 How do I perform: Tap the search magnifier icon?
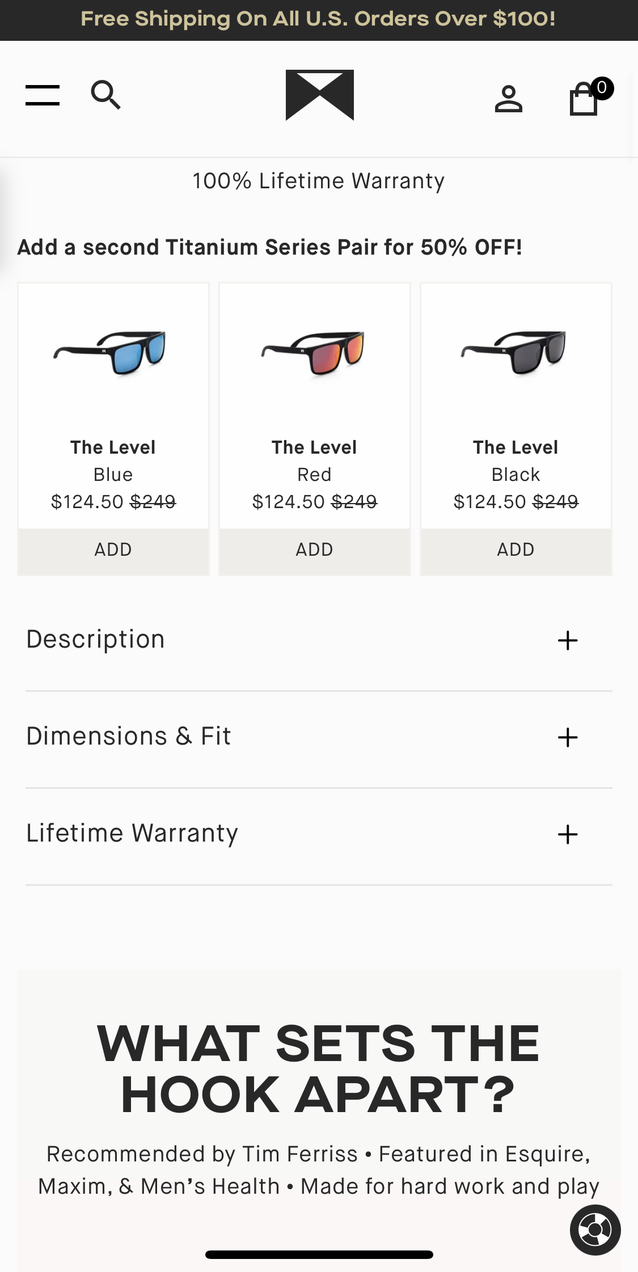click(x=105, y=95)
